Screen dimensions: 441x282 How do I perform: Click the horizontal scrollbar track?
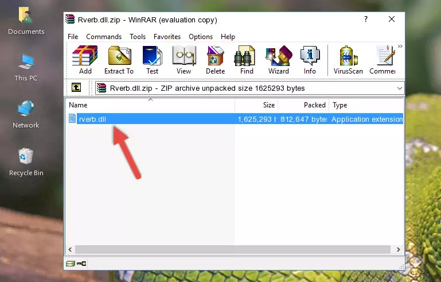(233, 250)
